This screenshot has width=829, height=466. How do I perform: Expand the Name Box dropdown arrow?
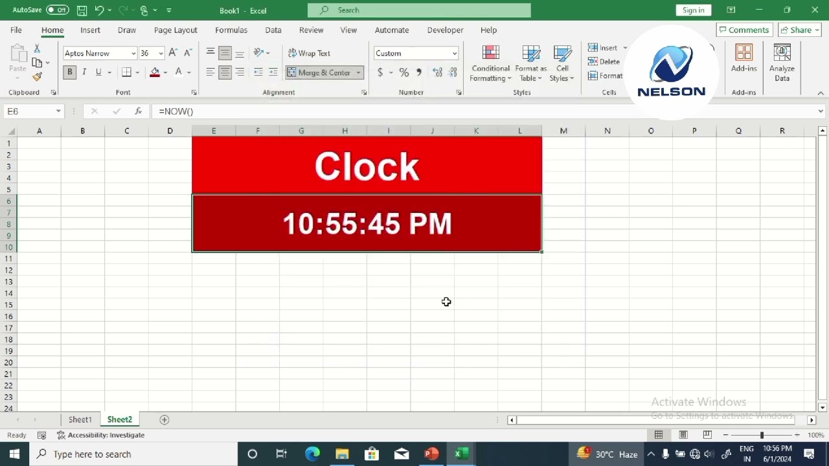click(58, 111)
